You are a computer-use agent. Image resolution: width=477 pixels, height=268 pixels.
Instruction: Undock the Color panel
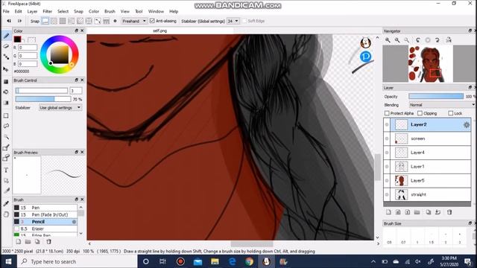(x=76, y=31)
